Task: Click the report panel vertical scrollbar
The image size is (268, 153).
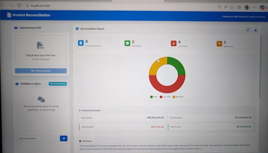Action: (x=260, y=66)
